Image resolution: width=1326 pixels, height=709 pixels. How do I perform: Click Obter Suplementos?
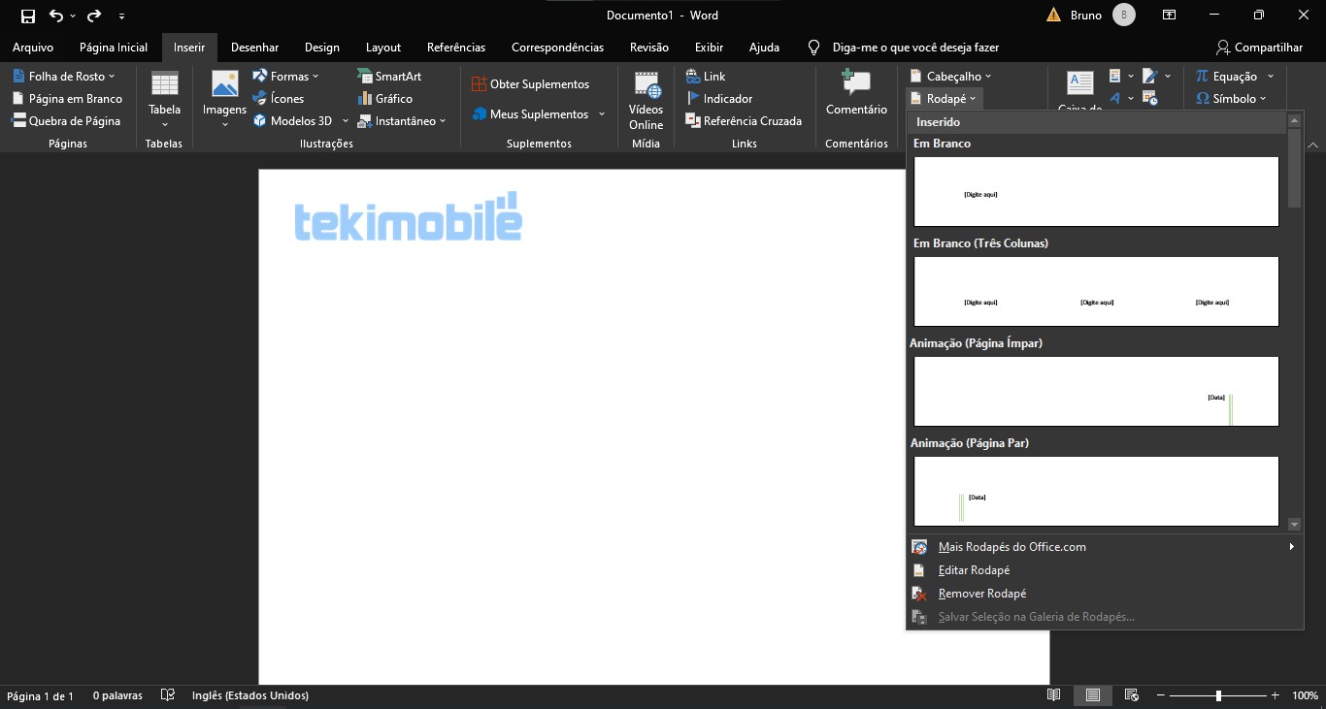pyautogui.click(x=530, y=83)
